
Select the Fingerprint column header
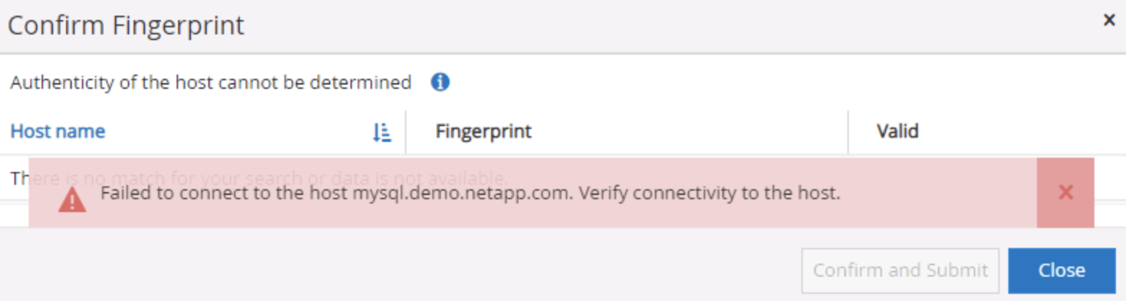(x=483, y=131)
